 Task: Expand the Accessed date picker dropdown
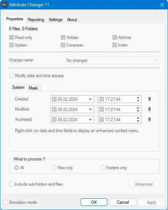click(x=90, y=120)
